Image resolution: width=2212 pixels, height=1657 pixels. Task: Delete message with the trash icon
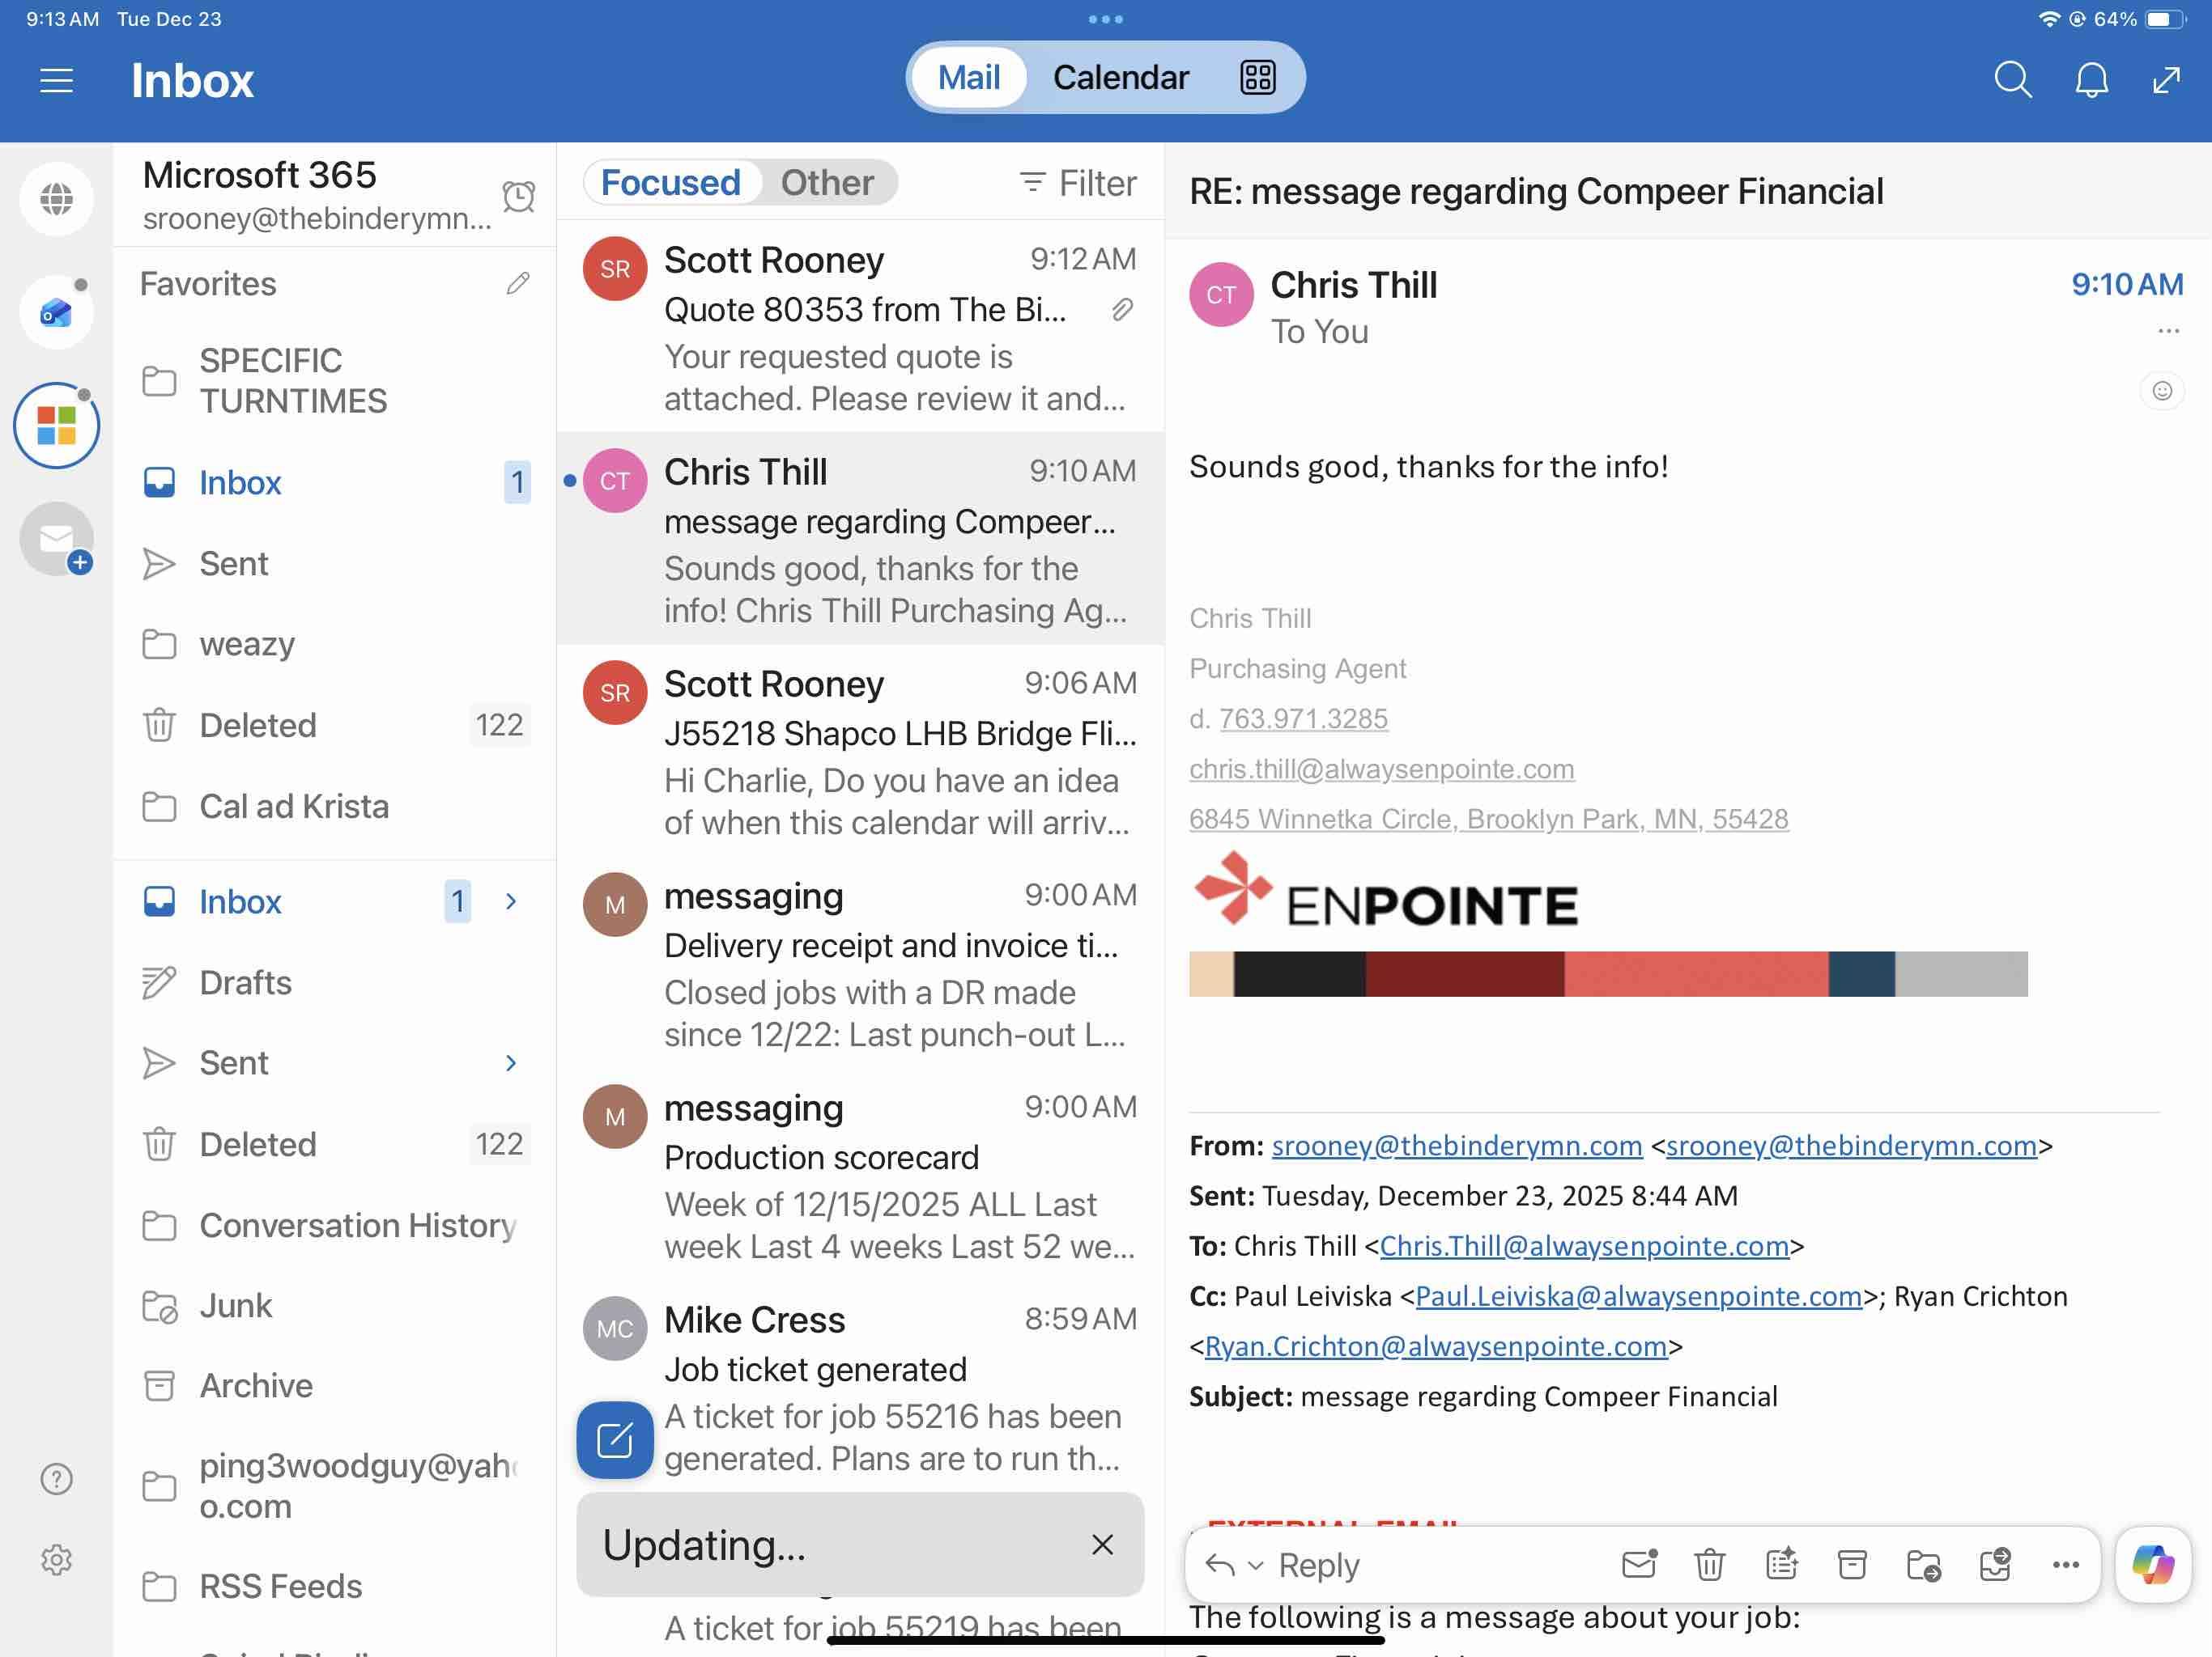click(x=1709, y=1564)
